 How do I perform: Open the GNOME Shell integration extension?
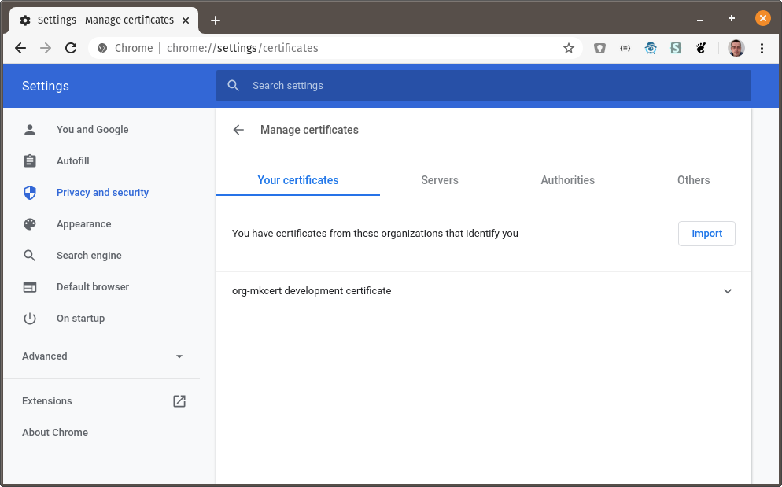point(700,48)
